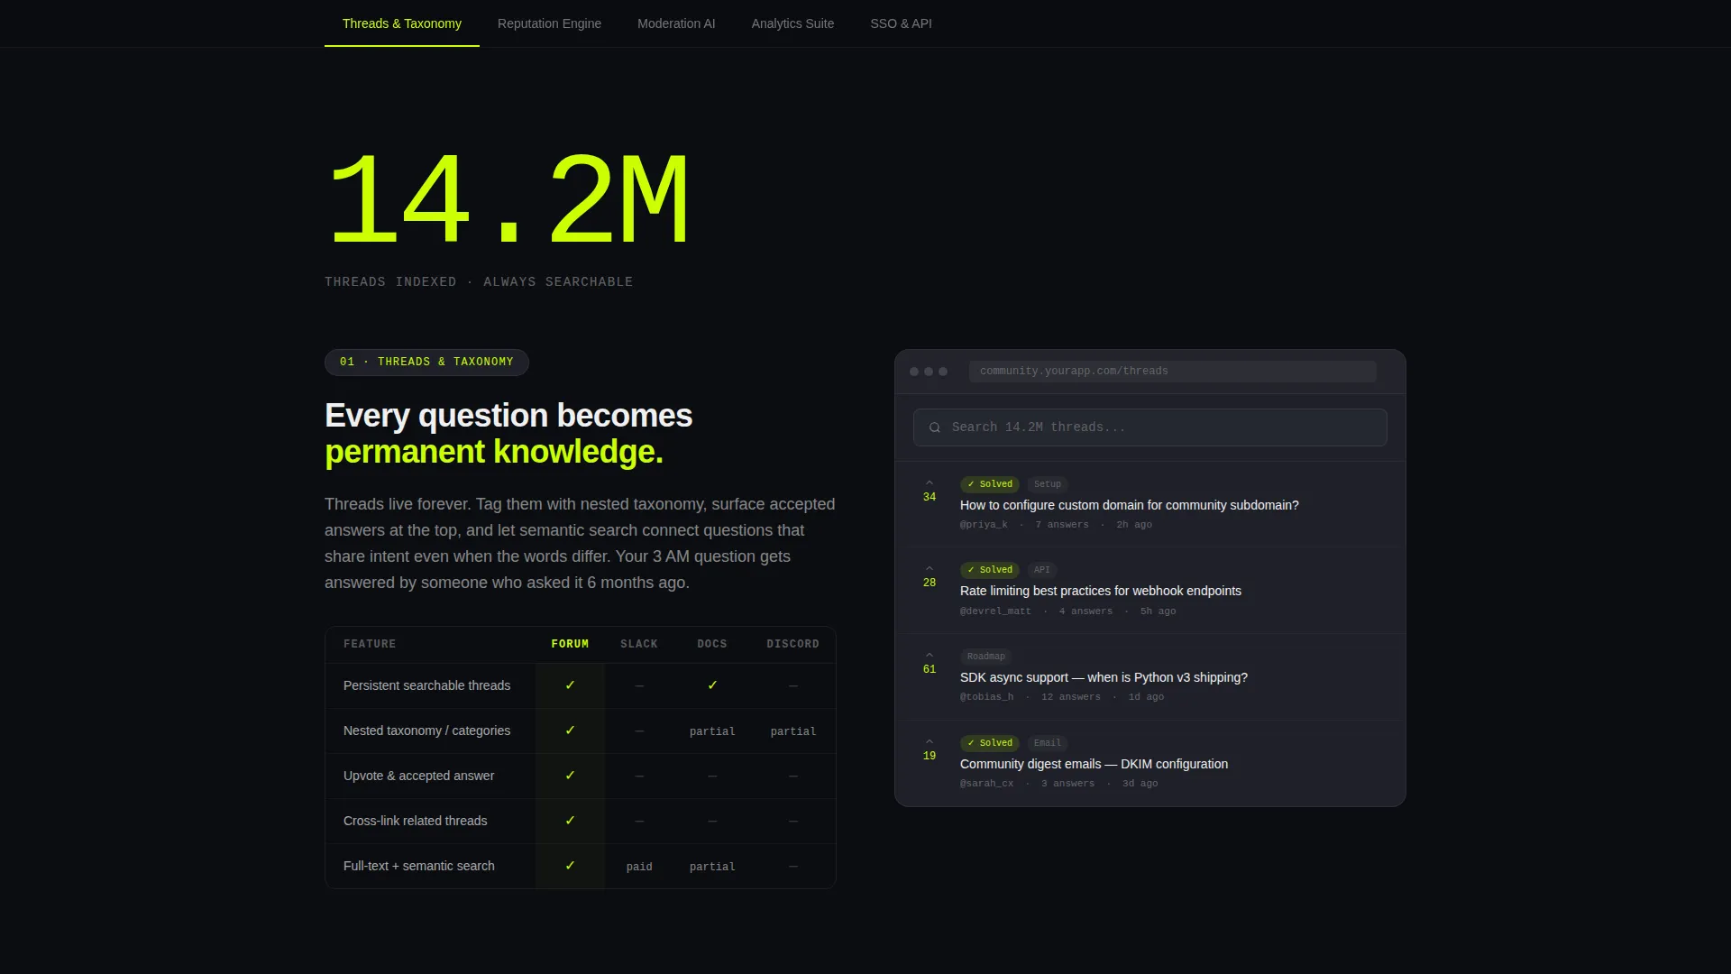
Task: Click the FORUM column header
Action: point(570,644)
